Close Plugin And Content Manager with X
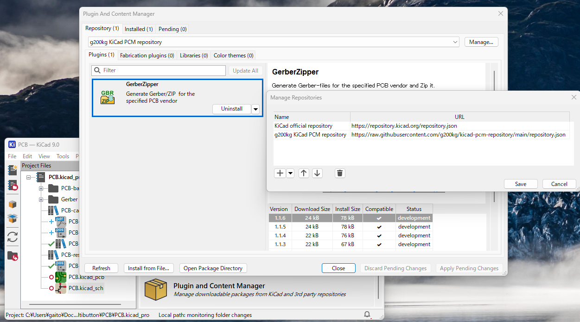This screenshot has width=580, height=322. point(501,13)
